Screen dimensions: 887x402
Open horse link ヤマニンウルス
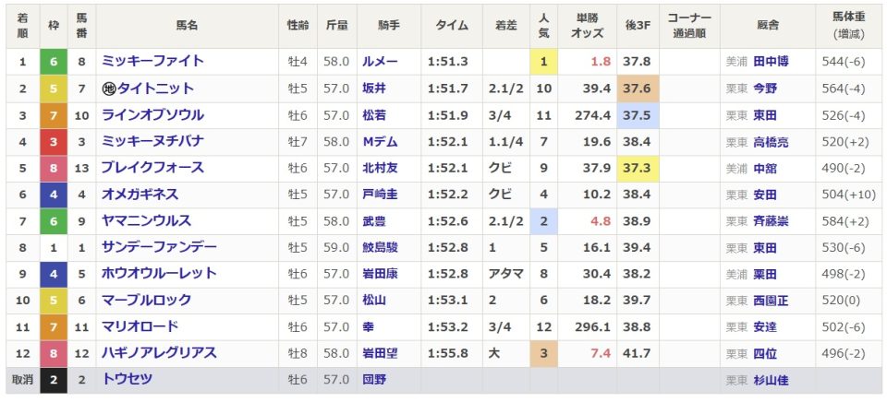[147, 220]
